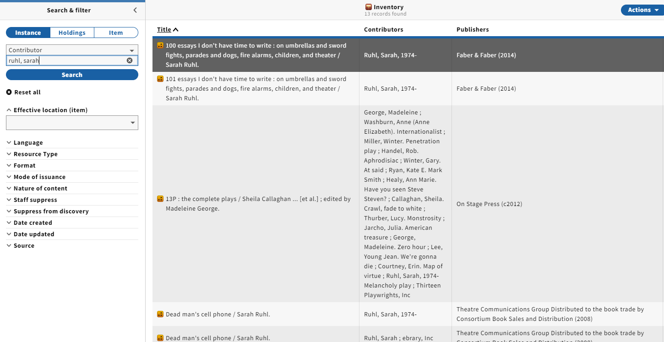Click instance icon for 13P complete plays row
Screen dimensions: 664x342
point(160,199)
